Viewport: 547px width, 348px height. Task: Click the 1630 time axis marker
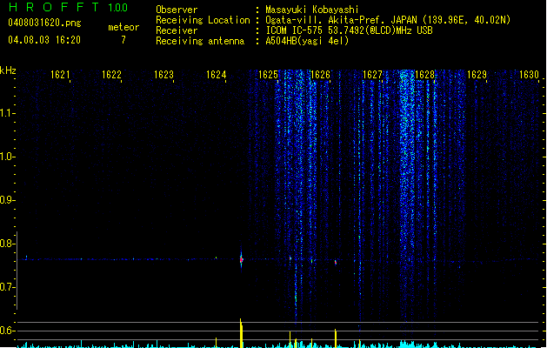(x=529, y=75)
